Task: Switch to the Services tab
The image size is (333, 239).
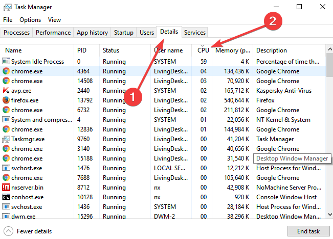Action: [x=194, y=33]
